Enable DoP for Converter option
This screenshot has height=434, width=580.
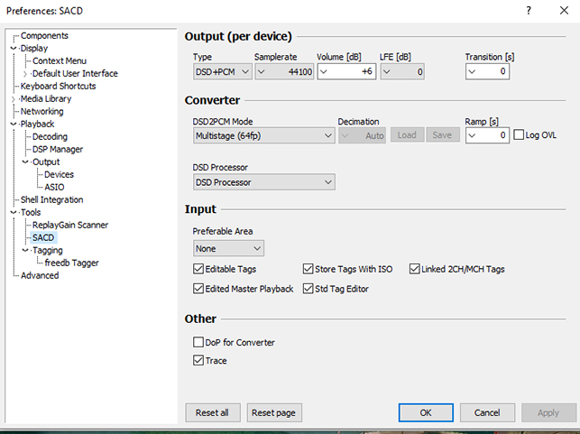click(x=198, y=343)
